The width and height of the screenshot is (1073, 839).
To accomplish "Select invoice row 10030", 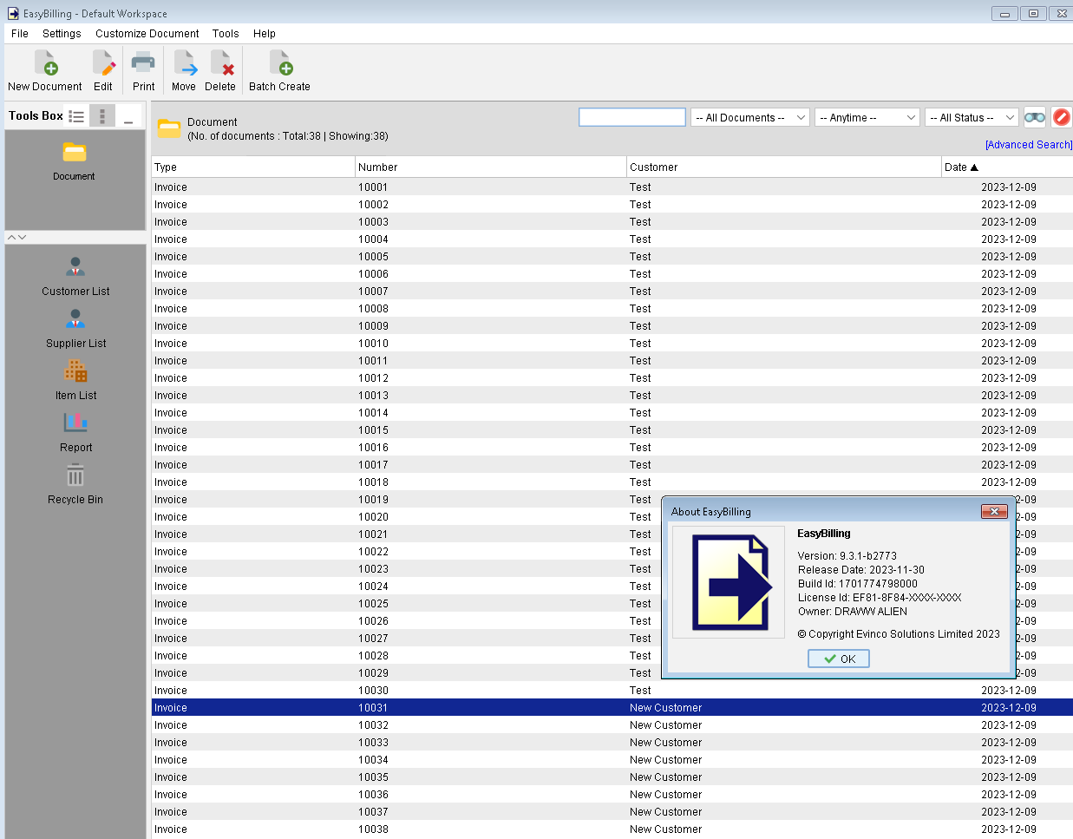I will pos(612,691).
